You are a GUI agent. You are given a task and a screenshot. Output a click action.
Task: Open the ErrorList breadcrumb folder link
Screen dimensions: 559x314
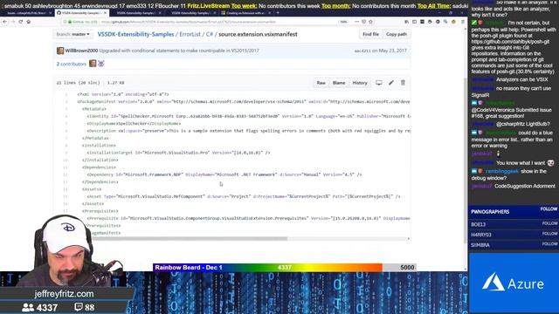point(190,34)
